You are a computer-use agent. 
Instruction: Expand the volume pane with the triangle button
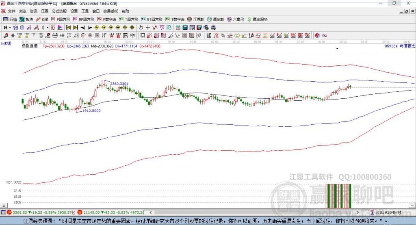tap(4, 206)
